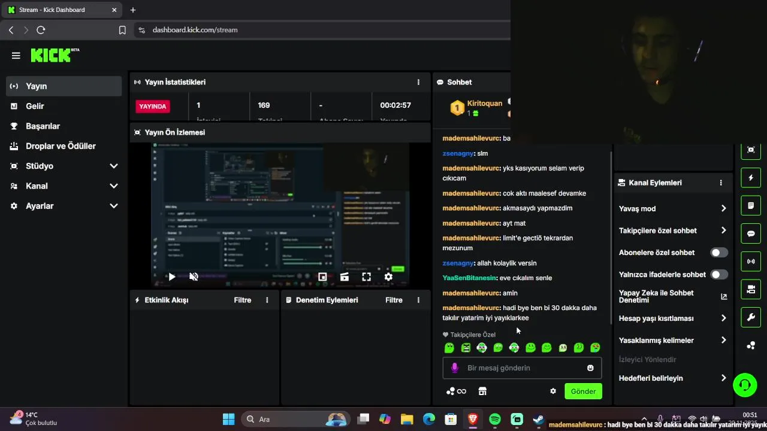
Task: Open the hamburger menu beside the Kick logo
Action: (x=16, y=56)
